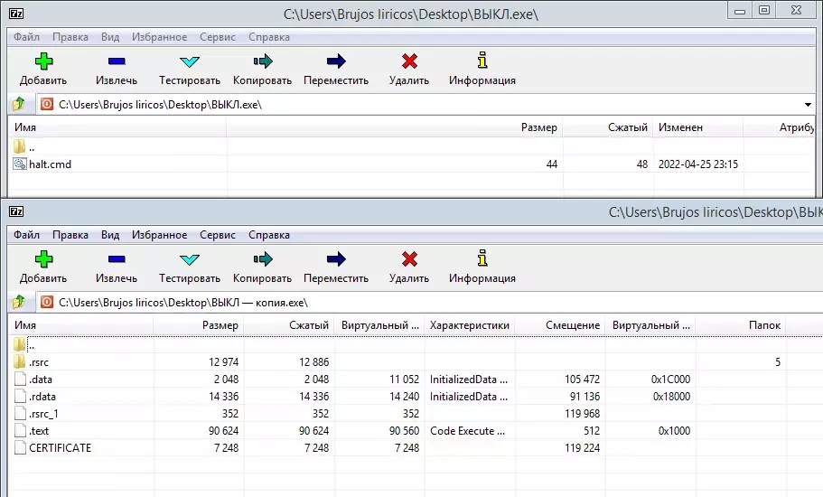Click Тестировать checkmark icon in bottom window
Viewport: 823px width, 497px height.
pos(190,259)
